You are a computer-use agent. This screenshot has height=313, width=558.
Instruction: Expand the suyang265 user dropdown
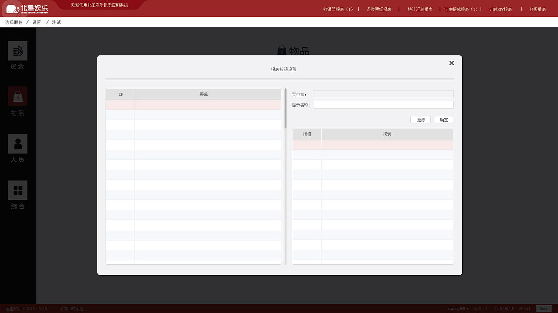458,308
